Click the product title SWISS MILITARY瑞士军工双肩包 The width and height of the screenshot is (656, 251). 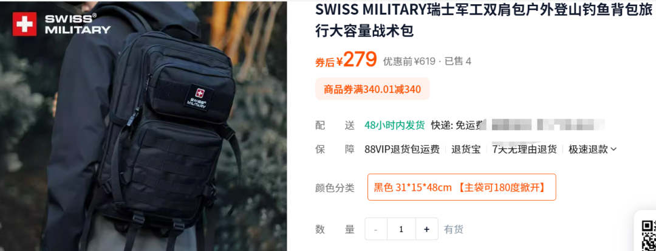point(483,20)
